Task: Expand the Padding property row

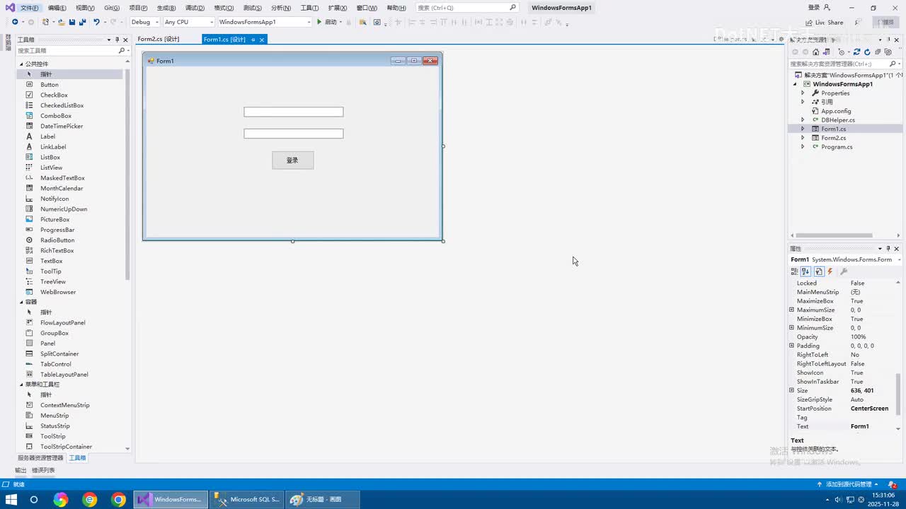Action: [x=791, y=346]
